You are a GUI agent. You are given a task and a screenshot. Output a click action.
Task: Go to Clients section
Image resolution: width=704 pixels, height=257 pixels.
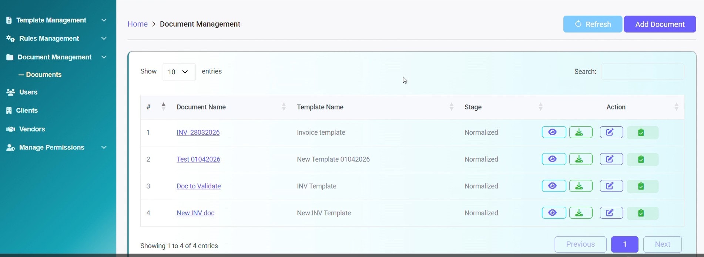(x=27, y=110)
